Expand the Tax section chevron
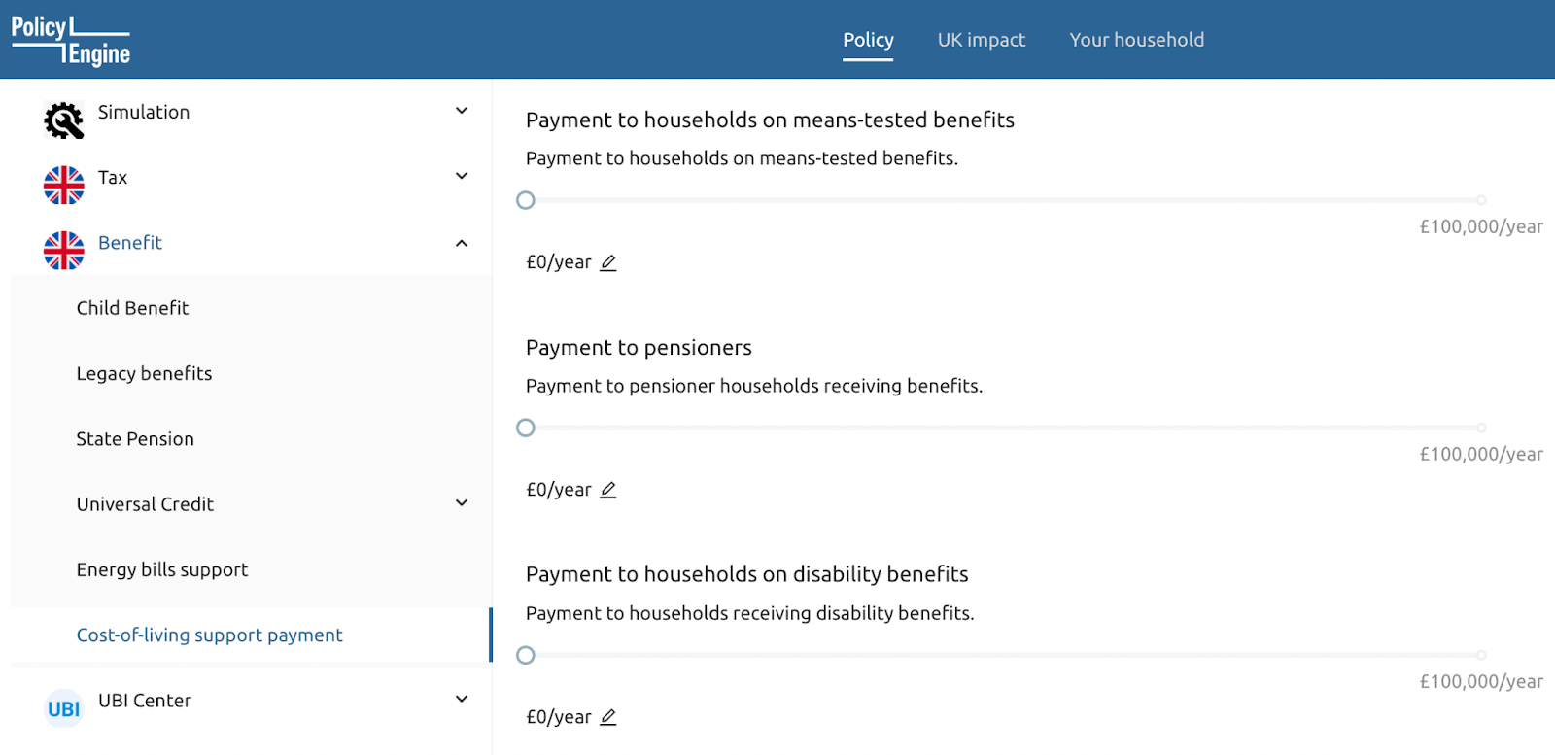The width and height of the screenshot is (1555, 755). click(x=462, y=176)
